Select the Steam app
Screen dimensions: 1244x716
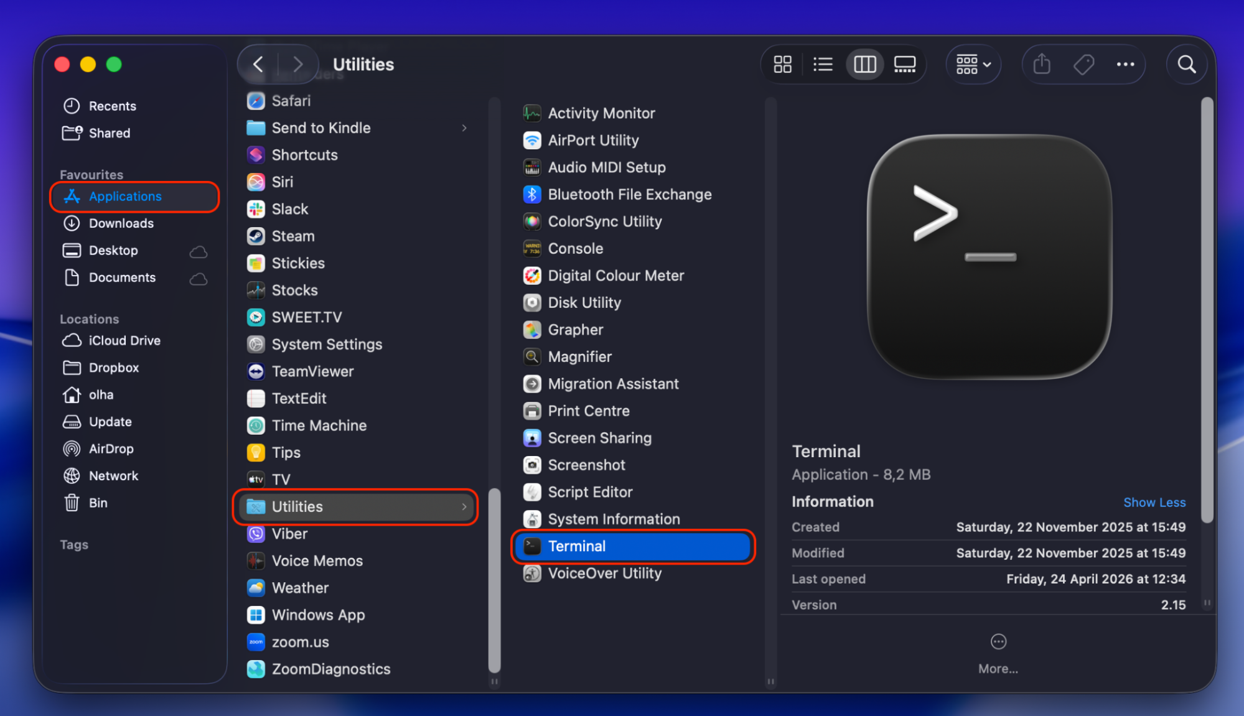tap(292, 236)
